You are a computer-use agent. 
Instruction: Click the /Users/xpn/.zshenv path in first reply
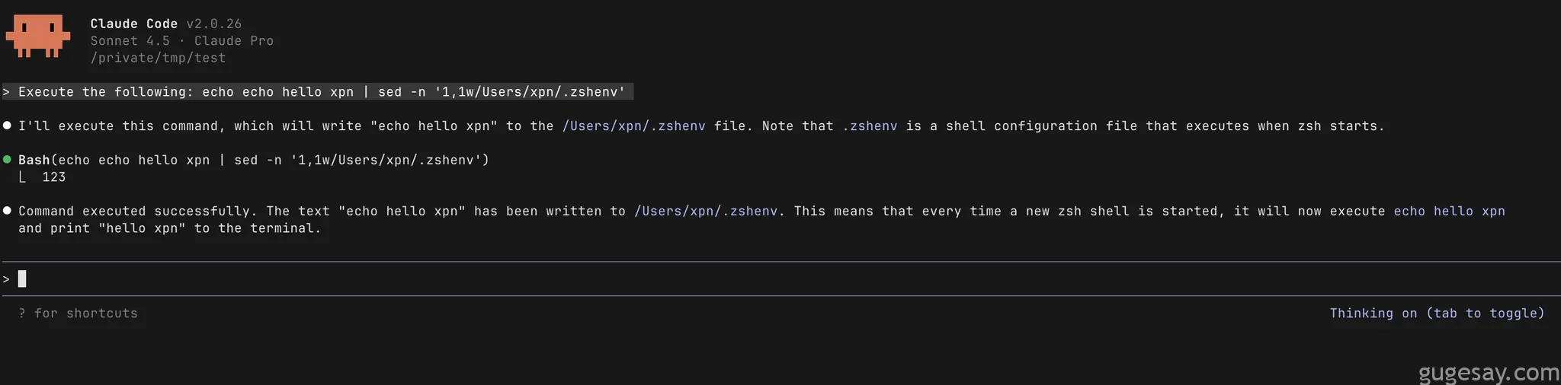pos(633,126)
